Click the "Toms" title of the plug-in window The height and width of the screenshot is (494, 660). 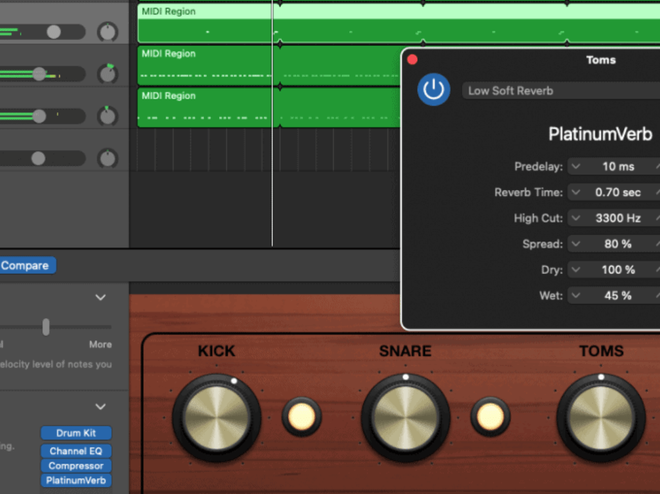point(601,60)
